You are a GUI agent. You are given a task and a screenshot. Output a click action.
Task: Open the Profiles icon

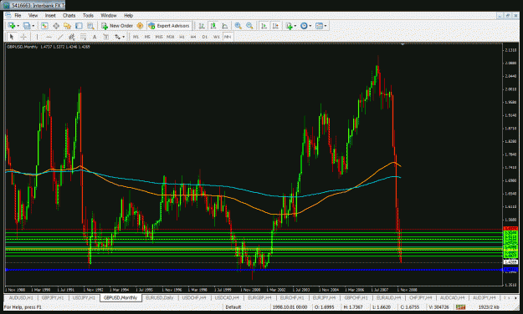(x=27, y=26)
